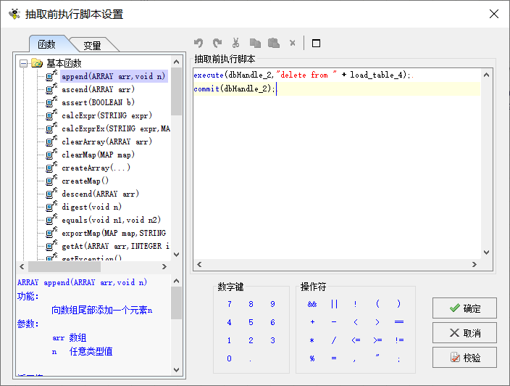Click function tree scrollbar up arrow
The image size is (510, 386).
click(176, 62)
